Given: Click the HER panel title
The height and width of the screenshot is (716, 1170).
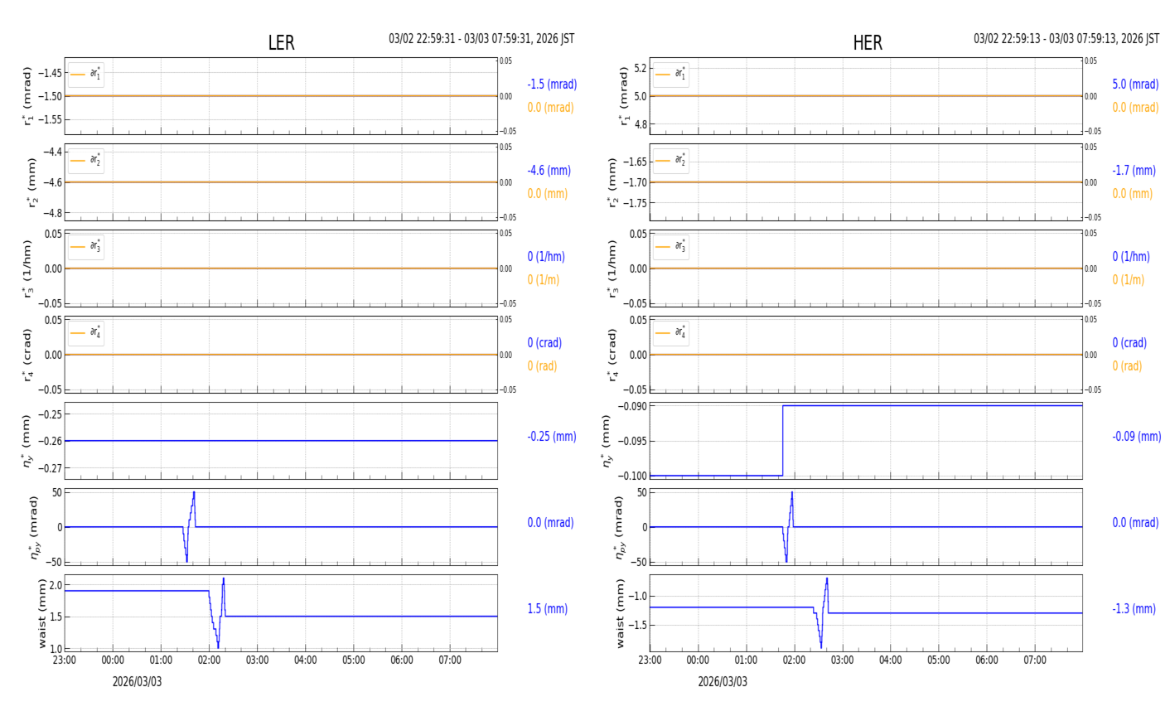Looking at the screenshot, I should (x=867, y=43).
